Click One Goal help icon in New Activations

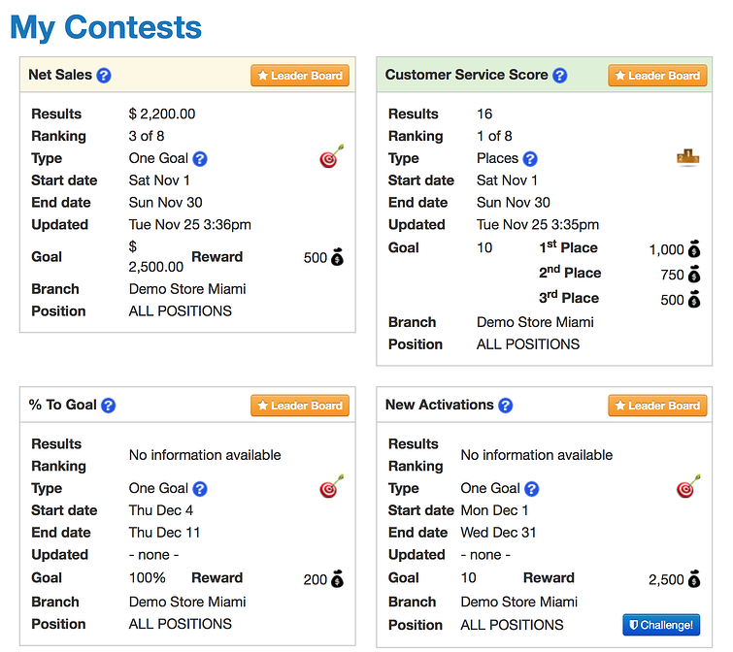point(532,489)
